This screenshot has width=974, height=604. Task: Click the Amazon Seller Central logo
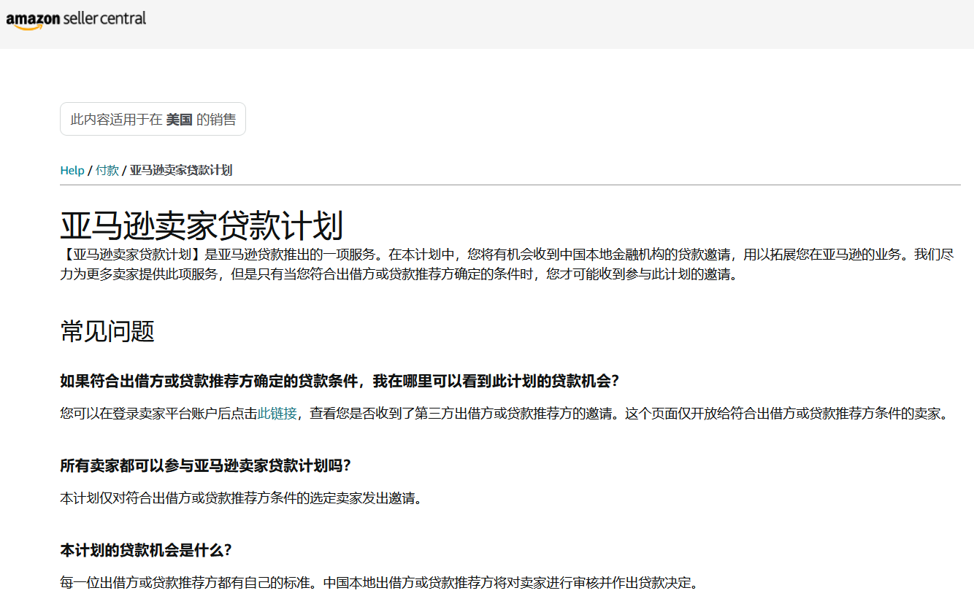76,20
